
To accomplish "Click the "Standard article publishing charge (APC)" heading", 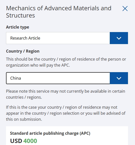I will pyautogui.click(x=50, y=133).
